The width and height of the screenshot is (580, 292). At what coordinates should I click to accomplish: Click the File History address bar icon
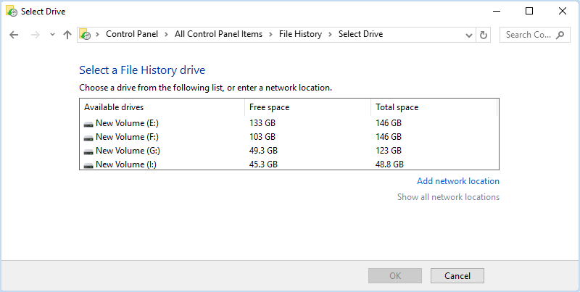point(85,34)
